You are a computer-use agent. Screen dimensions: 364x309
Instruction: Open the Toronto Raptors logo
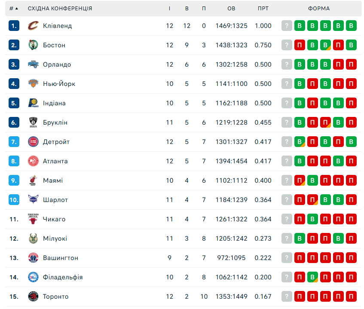coord(33,297)
